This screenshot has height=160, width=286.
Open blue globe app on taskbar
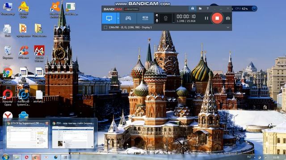[x=55, y=157]
